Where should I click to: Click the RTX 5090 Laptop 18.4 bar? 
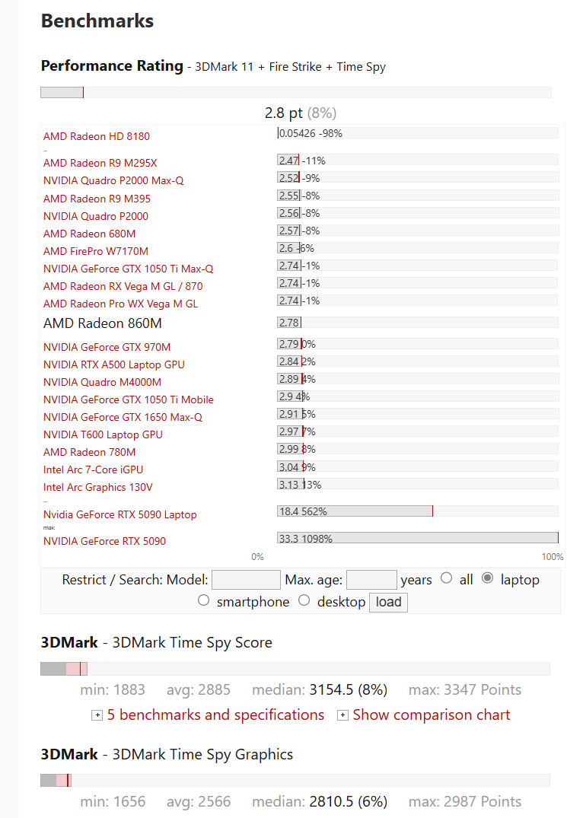[x=355, y=511]
